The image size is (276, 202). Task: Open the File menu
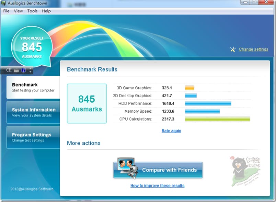[6, 11]
